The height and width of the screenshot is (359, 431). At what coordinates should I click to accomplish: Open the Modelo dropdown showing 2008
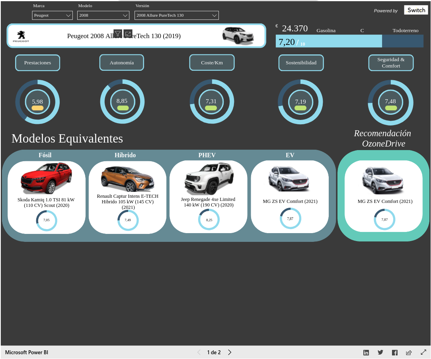(x=103, y=15)
